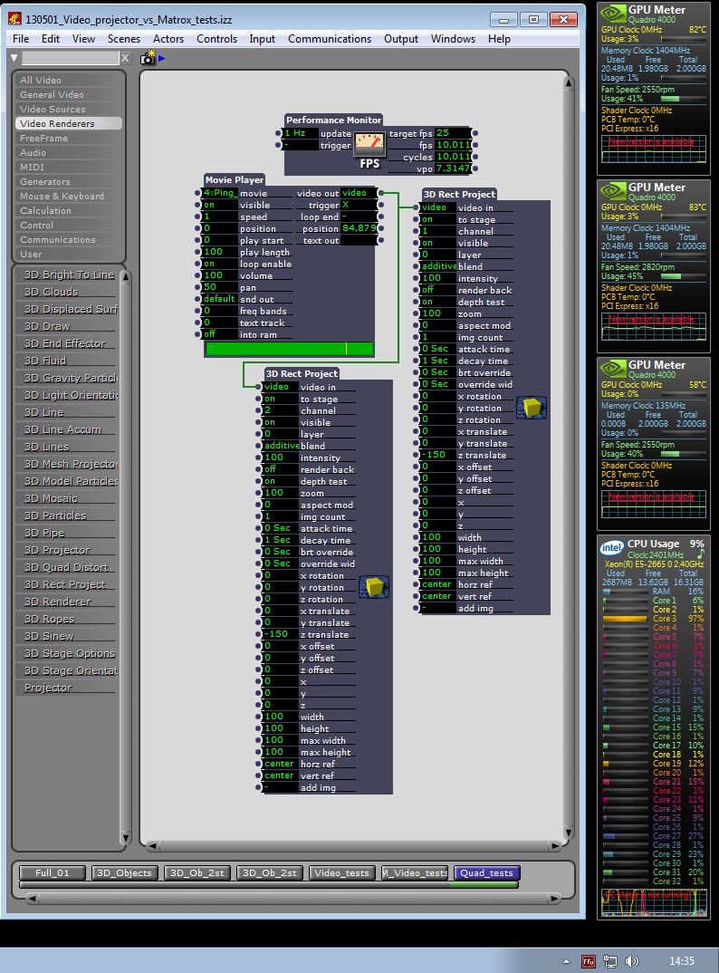Screen dimensions: 719x973
Task: Open the volume speaker tray icon
Action: pyautogui.click(x=631, y=961)
